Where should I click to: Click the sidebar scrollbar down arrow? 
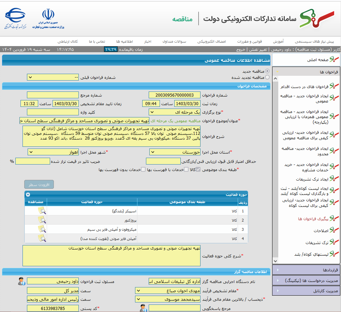tap(275, 261)
